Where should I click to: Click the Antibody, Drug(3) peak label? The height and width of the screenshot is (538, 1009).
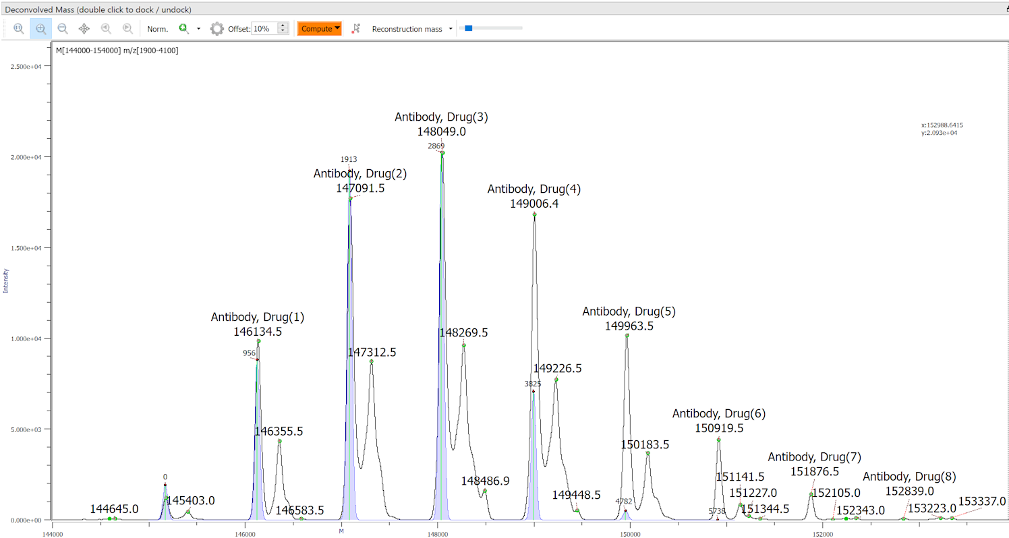pyautogui.click(x=441, y=117)
